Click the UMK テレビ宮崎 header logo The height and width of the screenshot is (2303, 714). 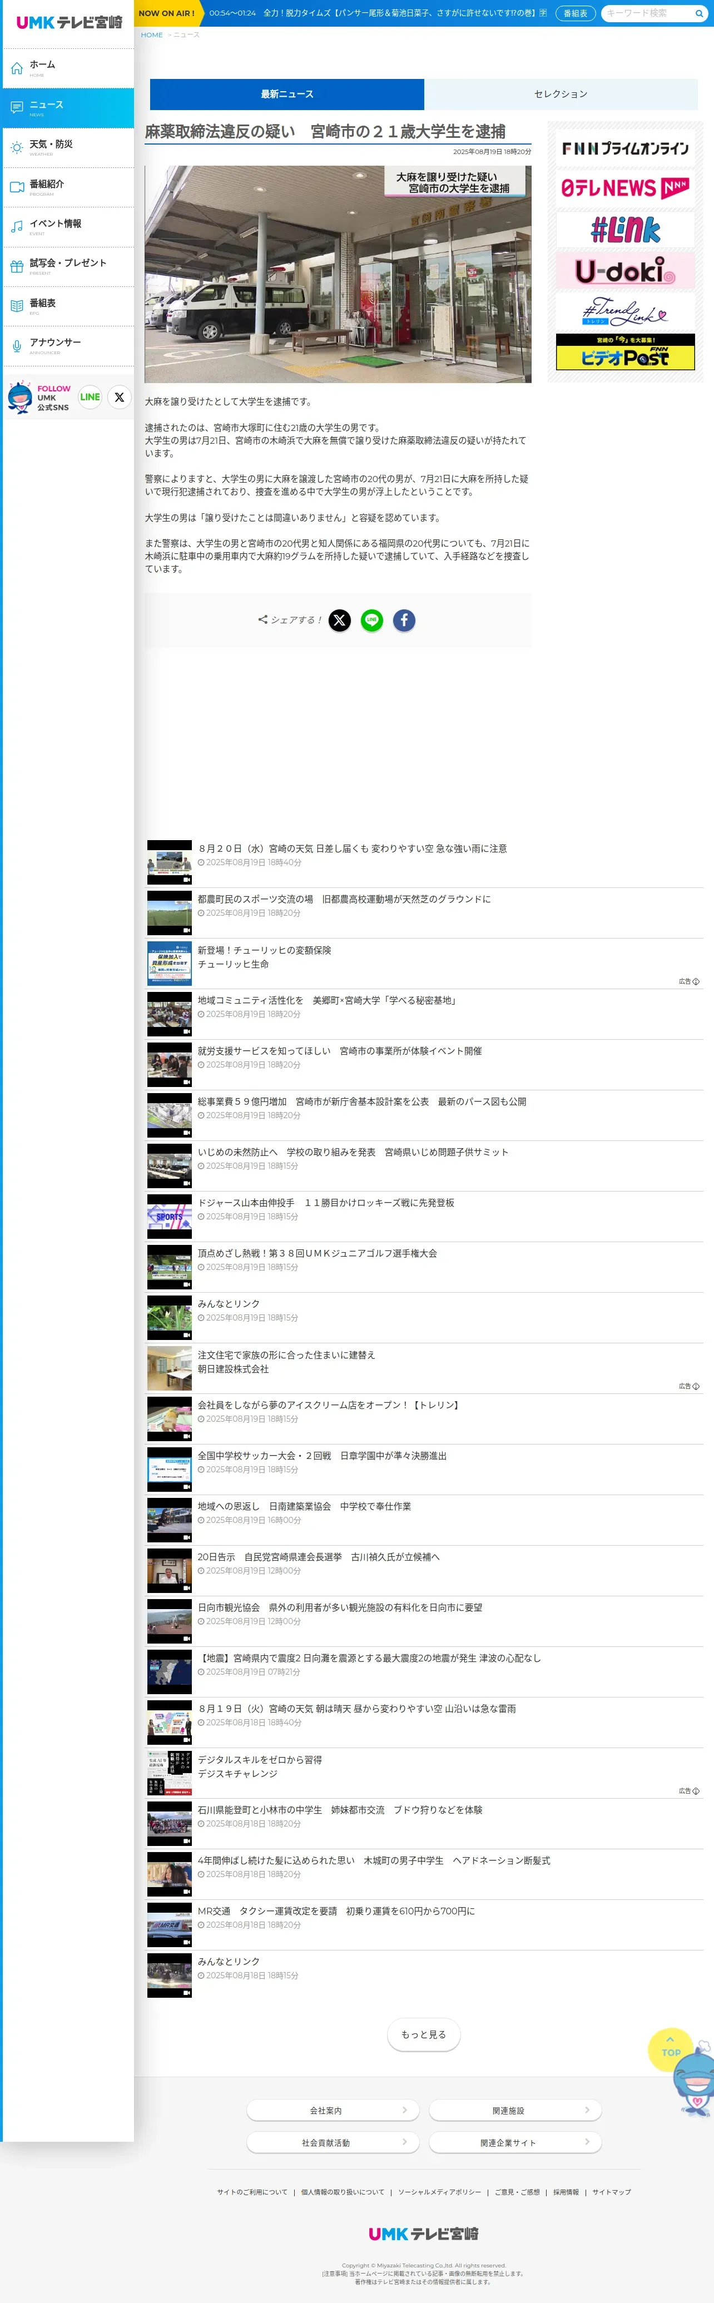point(69,22)
